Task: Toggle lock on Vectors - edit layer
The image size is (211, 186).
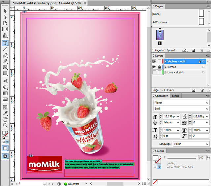Action: 160,62
